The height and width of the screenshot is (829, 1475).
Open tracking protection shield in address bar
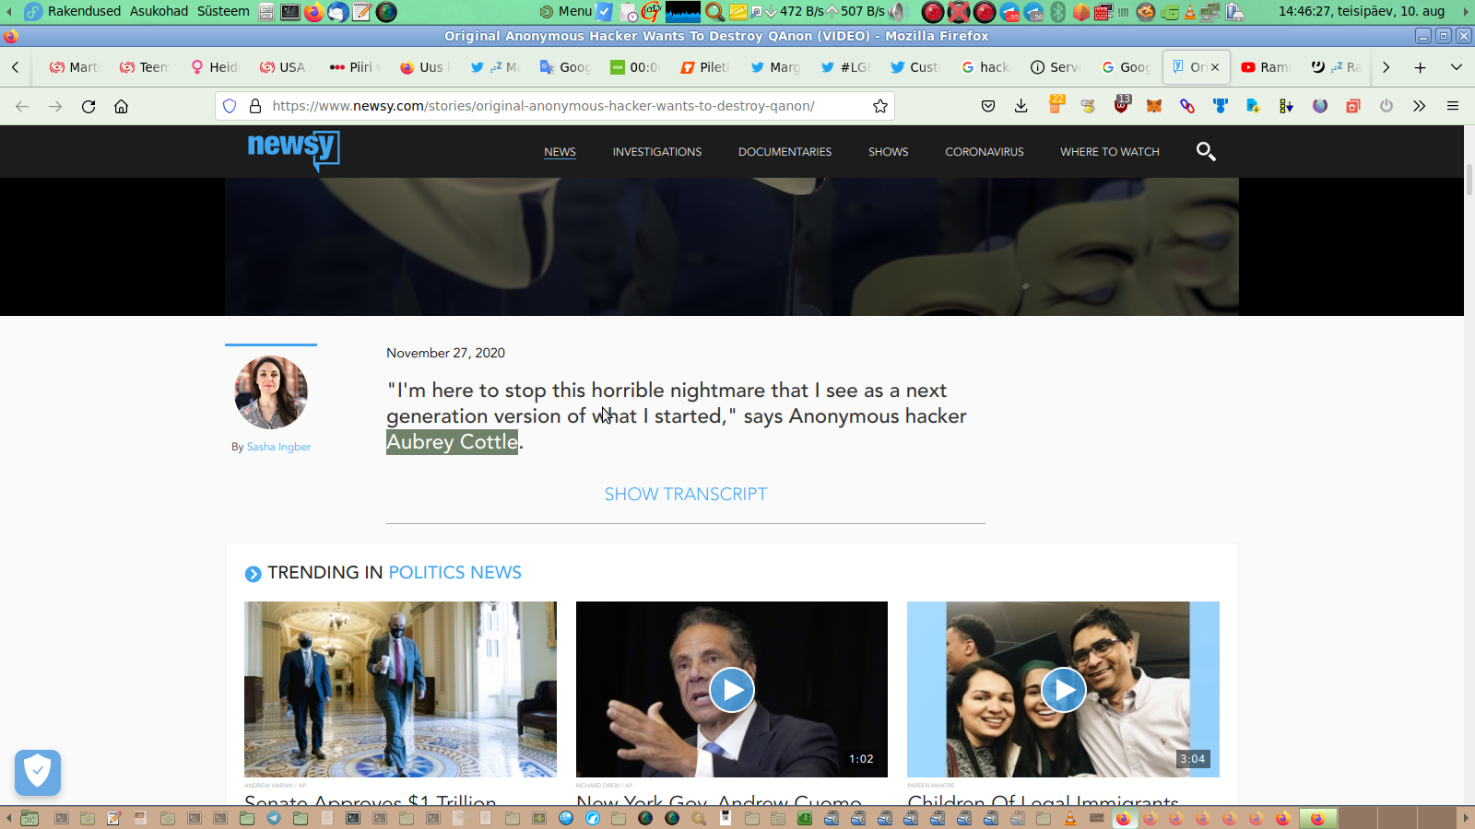[x=230, y=106]
